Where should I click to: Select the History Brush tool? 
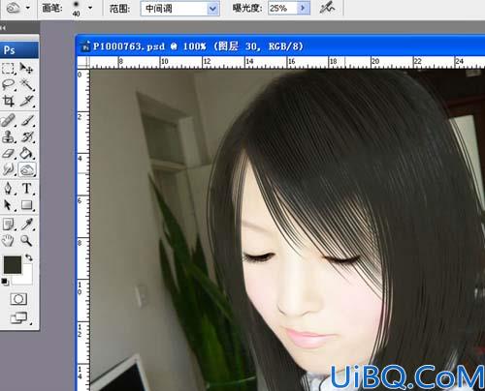pyautogui.click(x=27, y=137)
